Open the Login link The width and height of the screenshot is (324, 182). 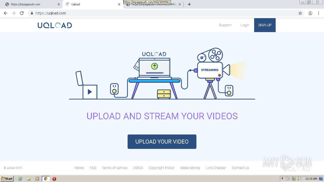pyautogui.click(x=245, y=25)
